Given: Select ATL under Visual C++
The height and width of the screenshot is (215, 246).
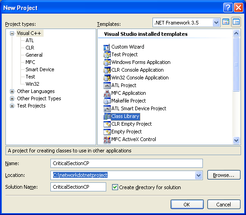Looking at the screenshot, I should [x=30, y=40].
